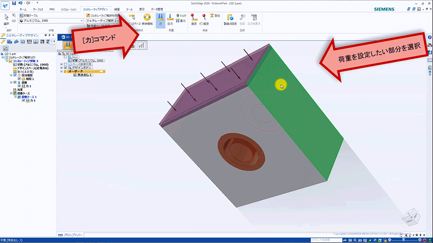Click the Solid Edge application button
The image size is (433, 243).
(5, 5)
